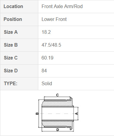Select the Lower Front value

pyautogui.click(x=54, y=19)
